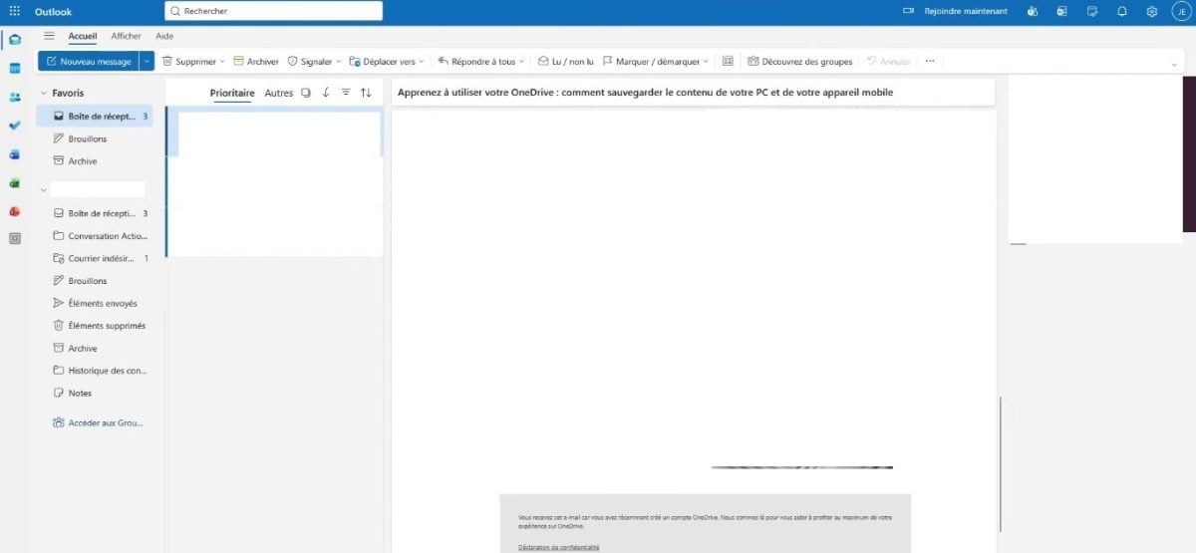Image resolution: width=1196 pixels, height=553 pixels.
Task: Select the Autres inbox tab
Action: (x=279, y=93)
